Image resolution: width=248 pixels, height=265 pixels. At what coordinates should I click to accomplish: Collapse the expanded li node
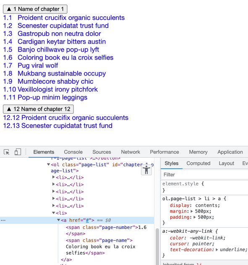coord(53,213)
